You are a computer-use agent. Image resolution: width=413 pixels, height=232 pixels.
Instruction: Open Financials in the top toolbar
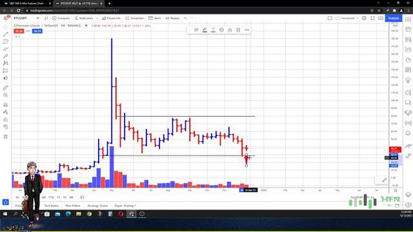pyautogui.click(x=111, y=18)
